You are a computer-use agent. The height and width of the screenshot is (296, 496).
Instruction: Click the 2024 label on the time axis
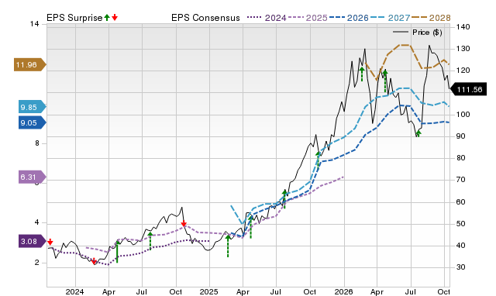74,291
